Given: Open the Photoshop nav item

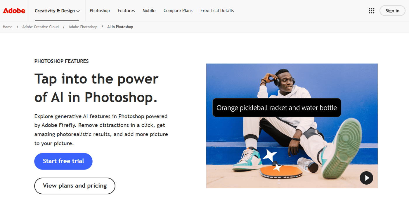Looking at the screenshot, I should tap(100, 10).
